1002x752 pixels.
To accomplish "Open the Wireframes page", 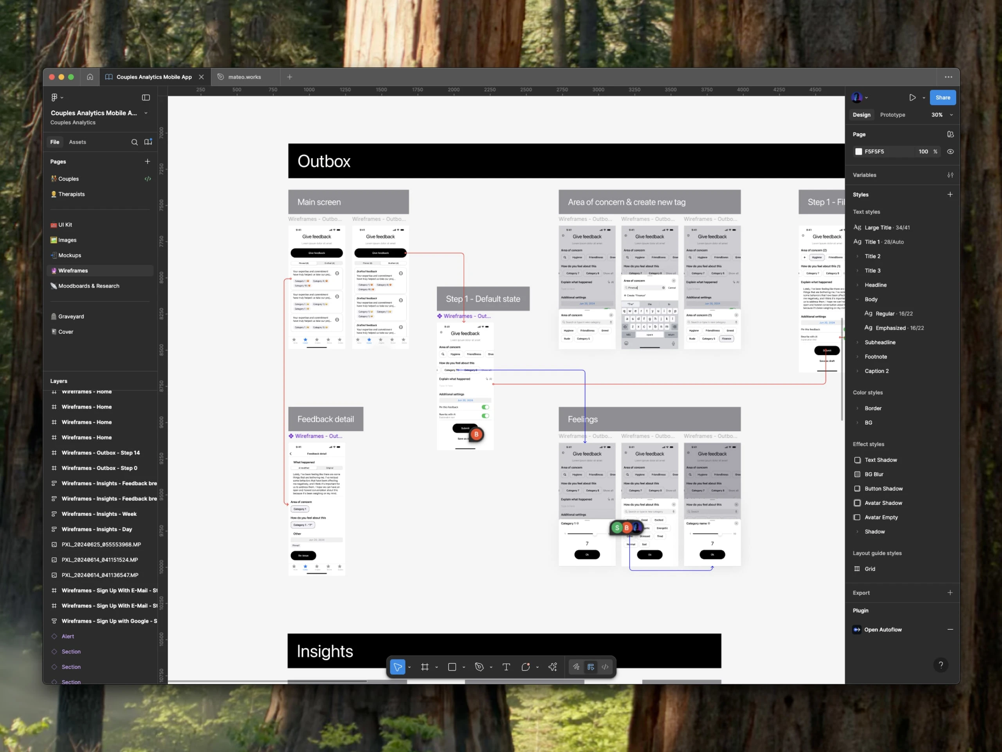I will tap(100, 271).
